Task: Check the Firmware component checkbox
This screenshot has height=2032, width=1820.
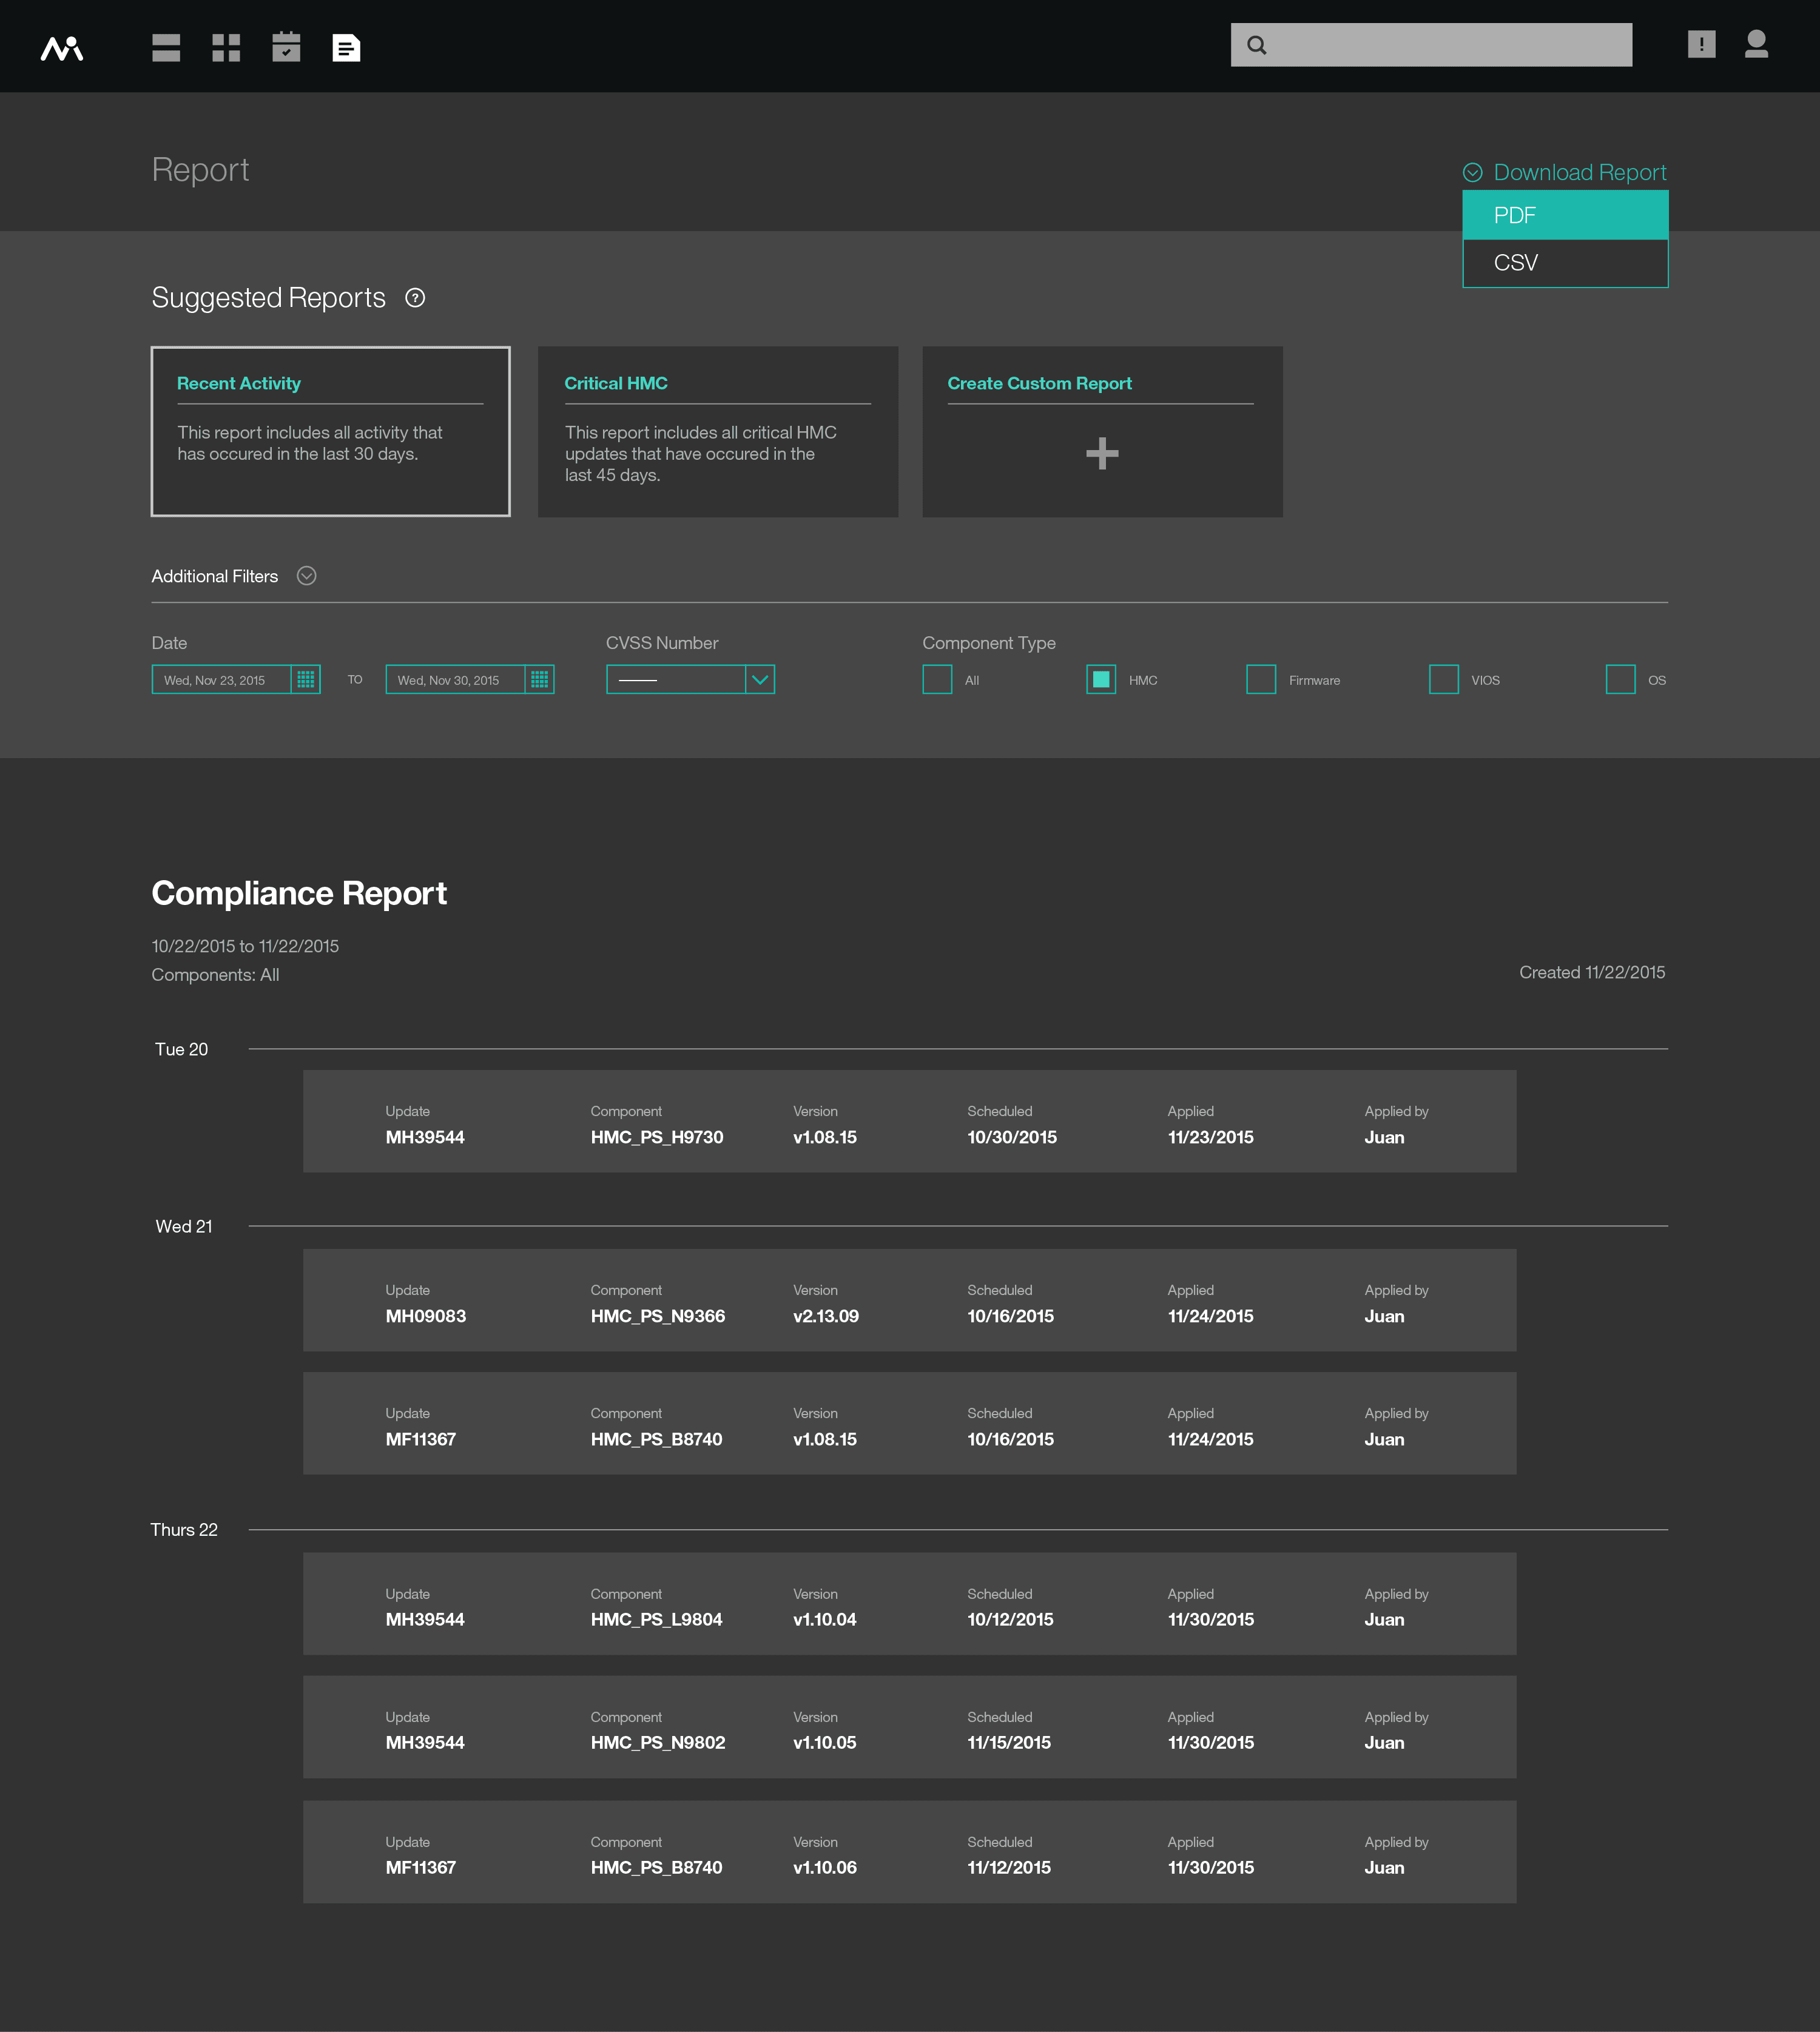Action: click(1261, 680)
